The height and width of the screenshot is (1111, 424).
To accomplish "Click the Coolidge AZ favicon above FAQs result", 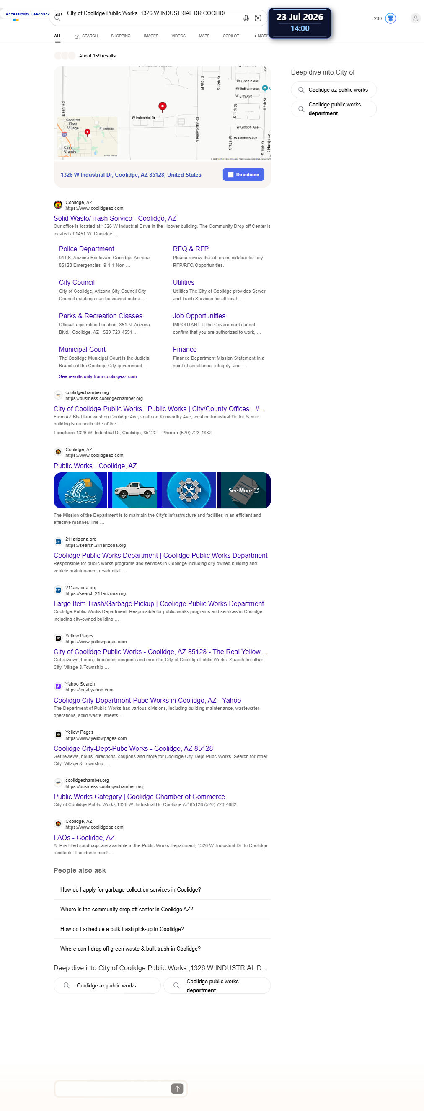I will (x=58, y=824).
